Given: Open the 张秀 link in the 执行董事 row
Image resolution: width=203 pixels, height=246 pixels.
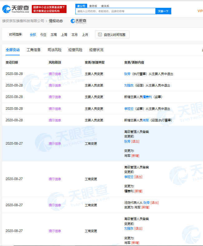Looking at the screenshot, I should (127, 74).
